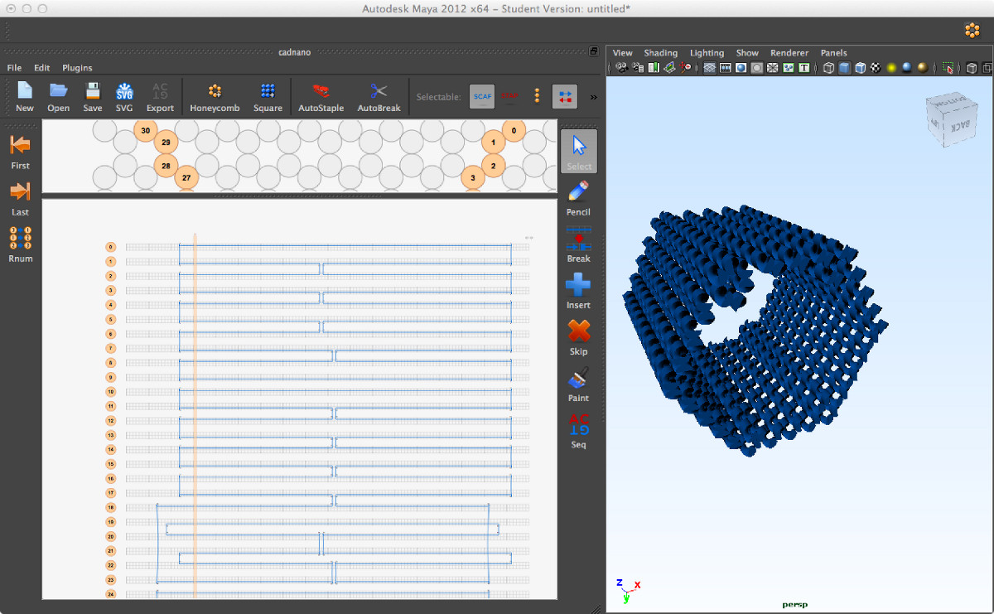Viewport: 994px width, 614px height.
Task: Select the Pencil tool
Action: [578, 191]
